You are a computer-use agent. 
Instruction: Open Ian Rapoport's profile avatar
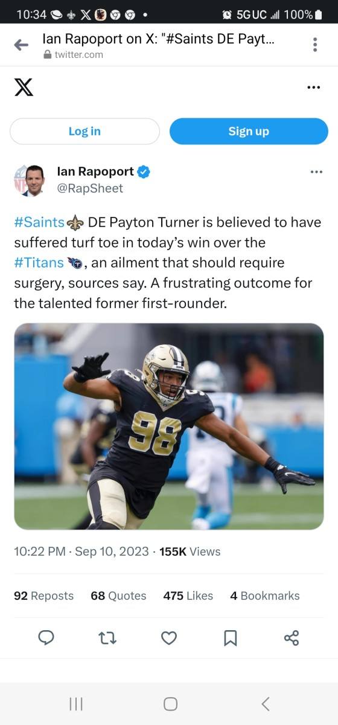[x=30, y=180]
